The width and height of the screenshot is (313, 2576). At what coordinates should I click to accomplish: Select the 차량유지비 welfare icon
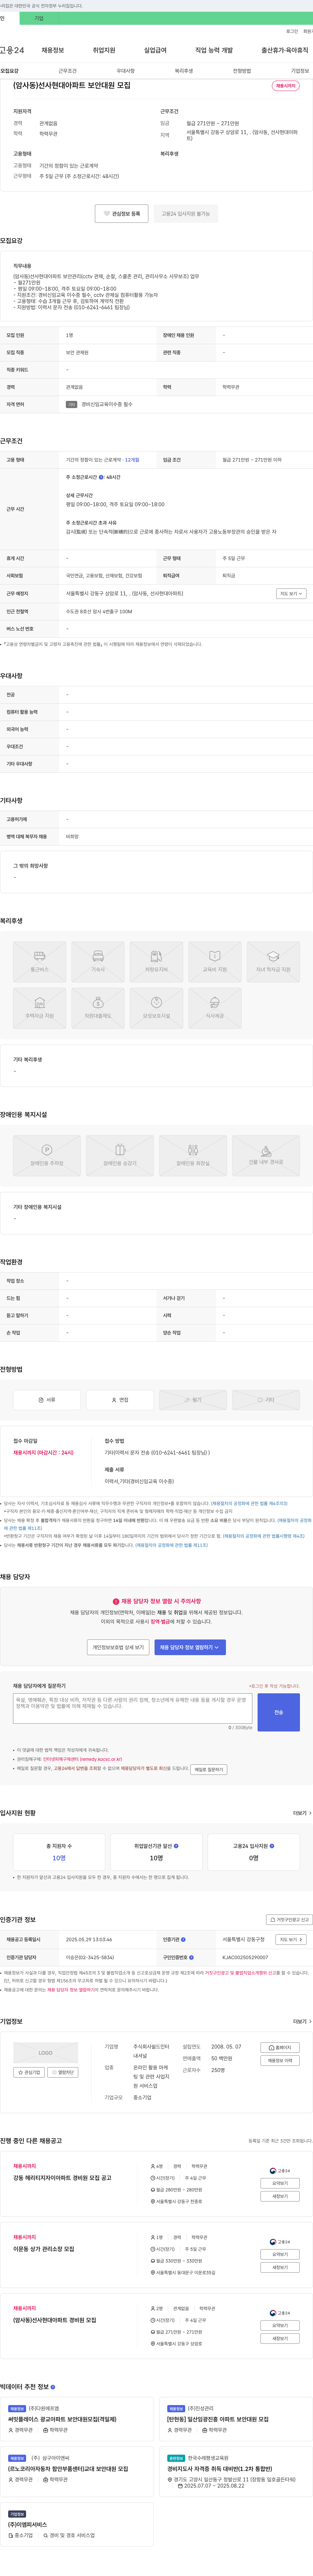coord(156,961)
